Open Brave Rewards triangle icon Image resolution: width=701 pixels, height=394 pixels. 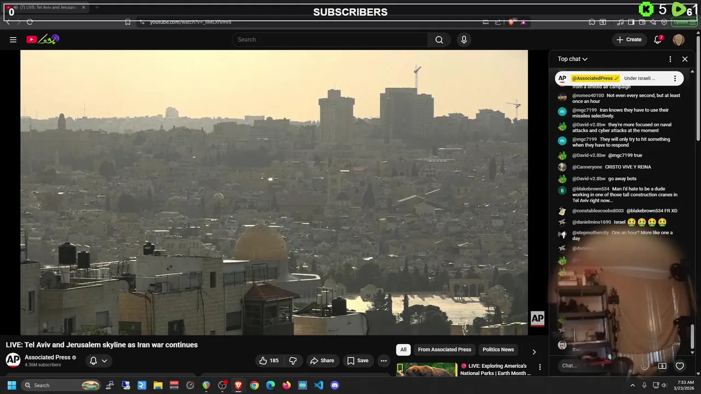(523, 22)
